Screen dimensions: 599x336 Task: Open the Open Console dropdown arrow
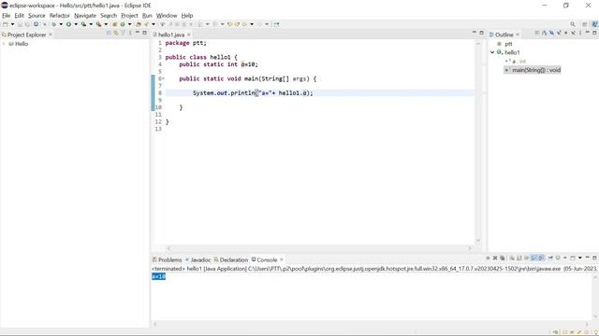580,258
